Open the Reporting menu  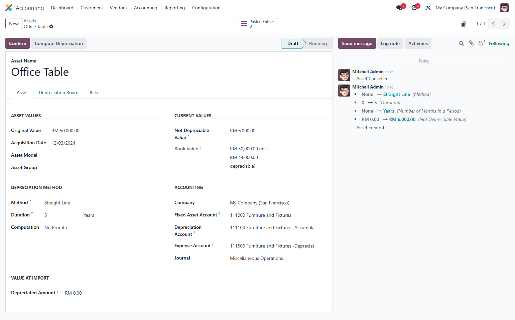(174, 8)
